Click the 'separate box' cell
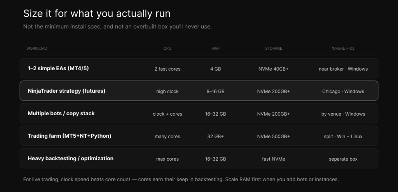 pyautogui.click(x=343, y=159)
